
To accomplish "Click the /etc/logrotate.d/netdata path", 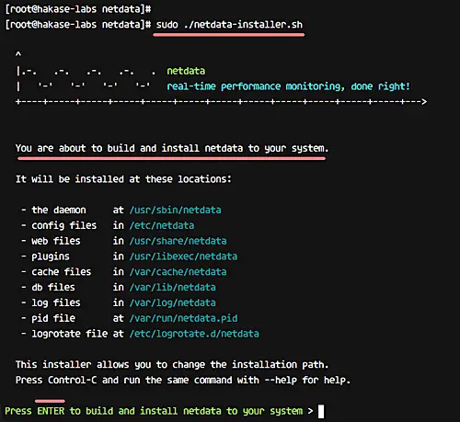I will coord(194,334).
